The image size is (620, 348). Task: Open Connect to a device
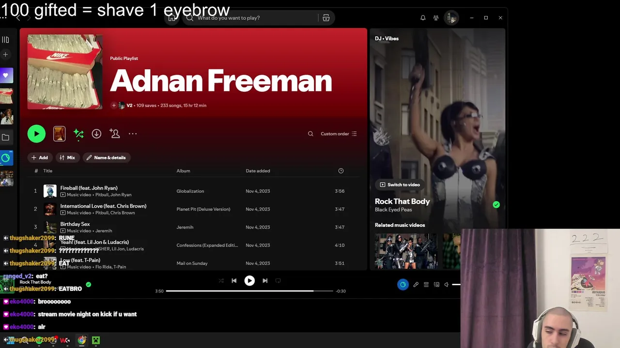[x=436, y=285]
